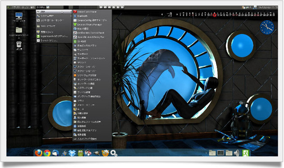
Task: Launch Firefox from the dock
Action: pyautogui.click(x=39, y=153)
